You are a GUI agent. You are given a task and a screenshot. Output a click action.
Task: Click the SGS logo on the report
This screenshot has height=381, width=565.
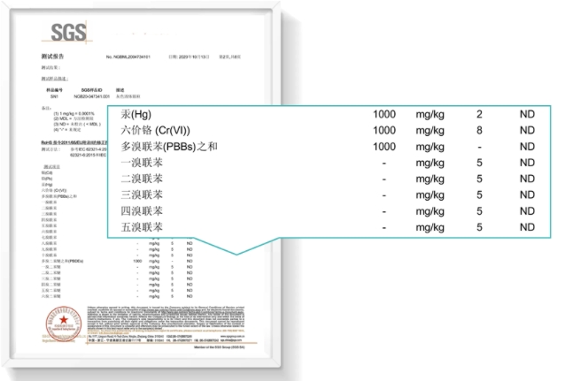[x=70, y=34]
